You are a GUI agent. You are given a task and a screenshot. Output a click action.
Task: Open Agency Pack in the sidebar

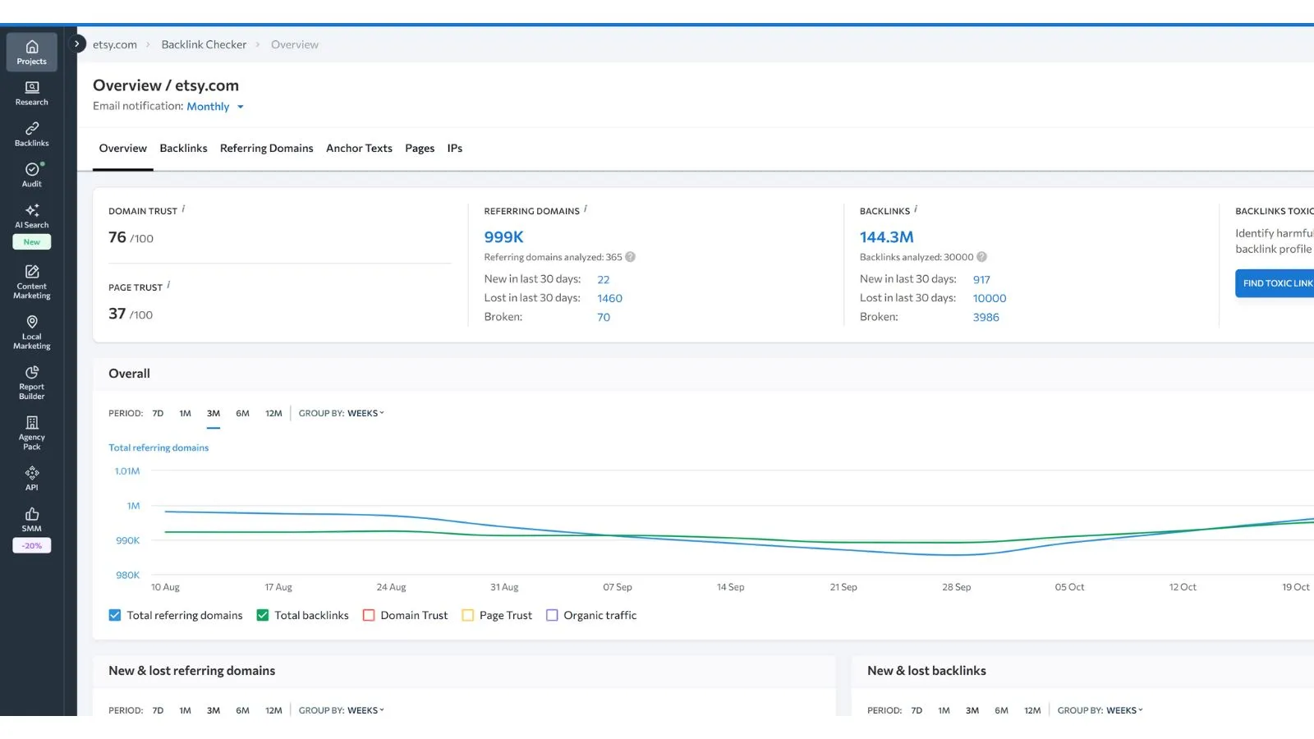[x=31, y=433]
